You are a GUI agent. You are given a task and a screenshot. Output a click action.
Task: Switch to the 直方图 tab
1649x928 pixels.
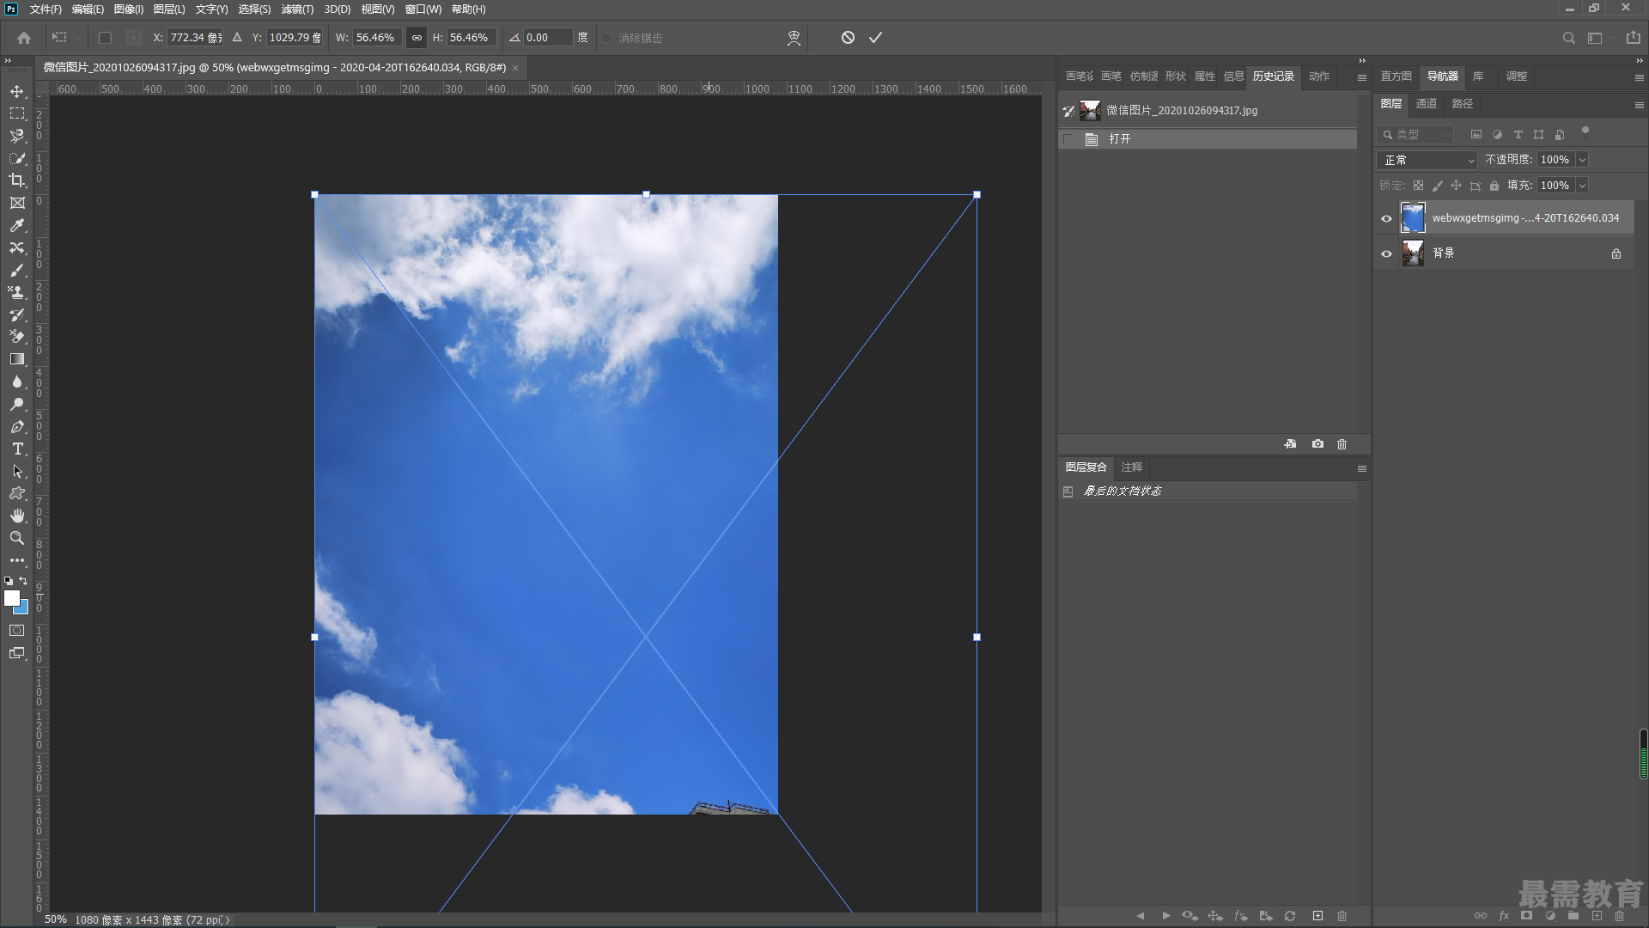point(1396,76)
